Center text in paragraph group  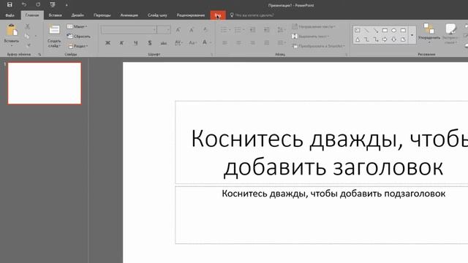[x=238, y=43]
